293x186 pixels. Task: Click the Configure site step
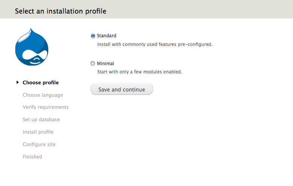pyautogui.click(x=39, y=144)
